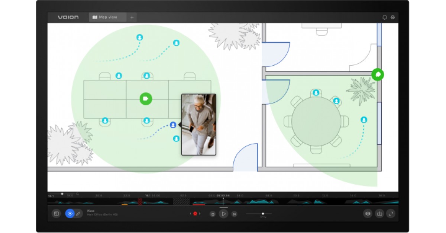Open the settings gear at top right
This screenshot has width=446, height=233.
(392, 17)
